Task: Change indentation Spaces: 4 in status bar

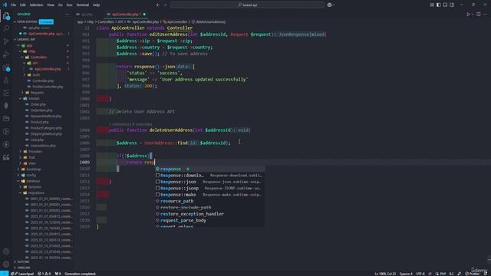Action: [406, 274]
